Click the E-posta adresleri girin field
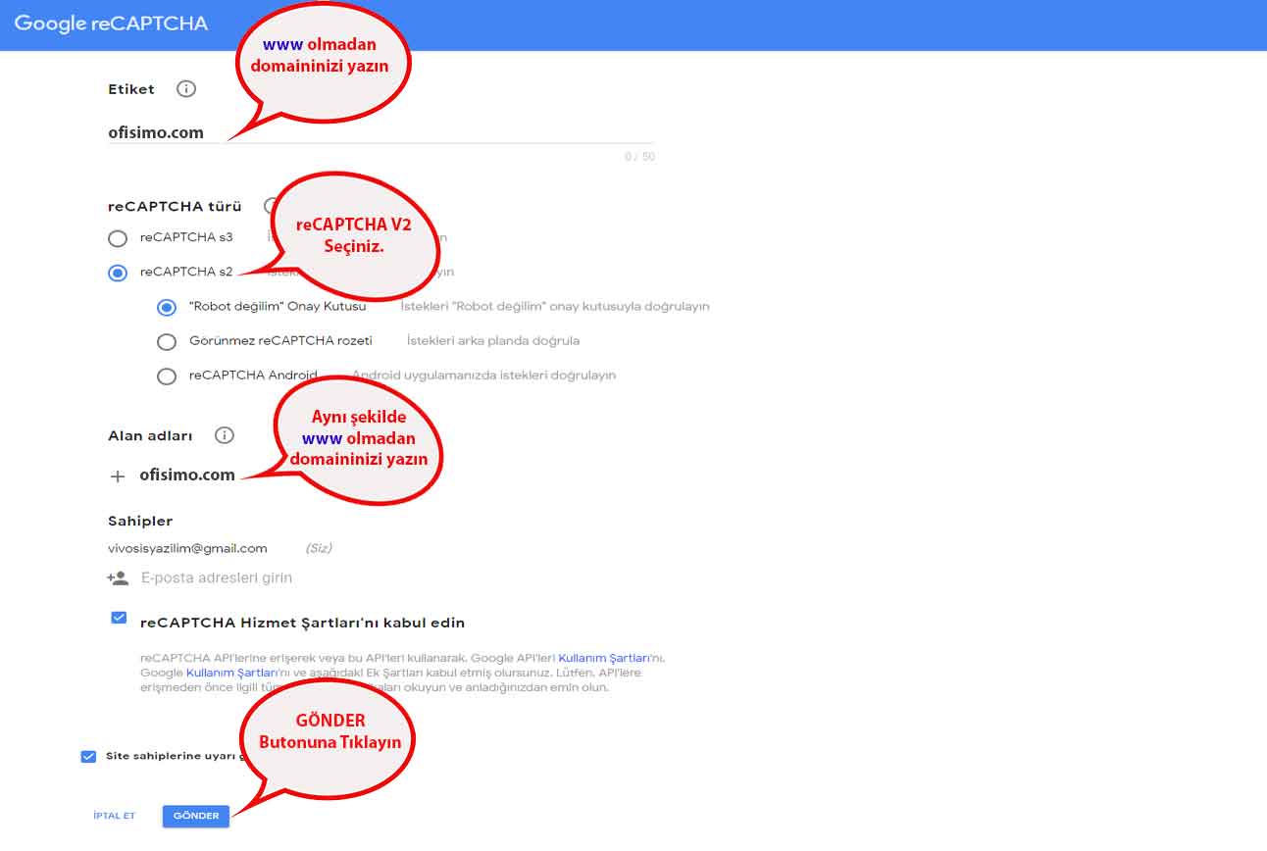1267x851 pixels. 217,578
